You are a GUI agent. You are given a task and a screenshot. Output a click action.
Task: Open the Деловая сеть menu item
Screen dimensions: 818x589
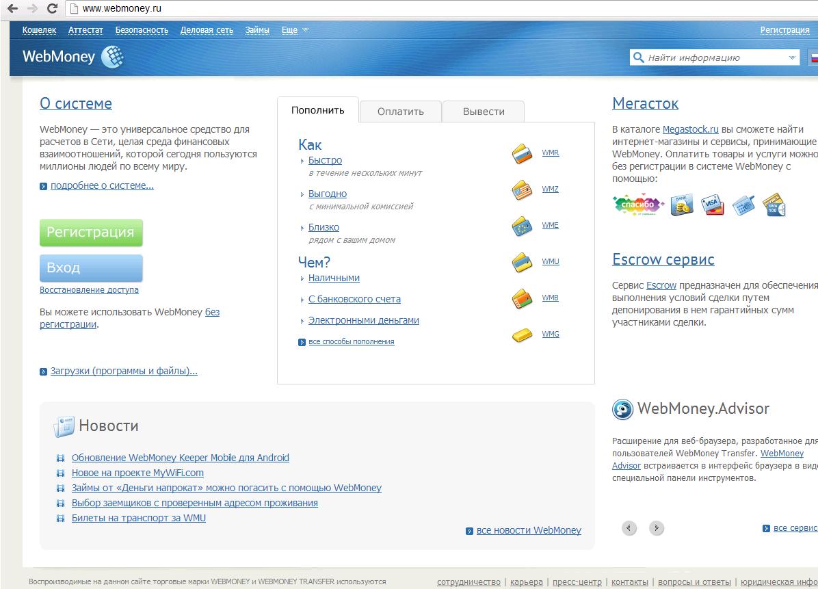(207, 30)
